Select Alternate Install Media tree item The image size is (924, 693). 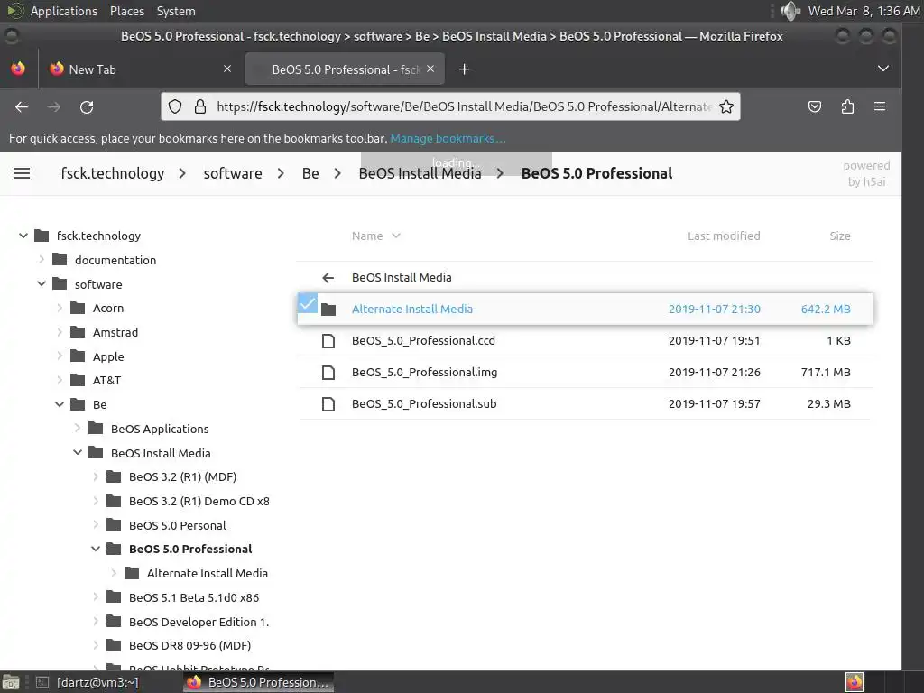[x=208, y=573]
